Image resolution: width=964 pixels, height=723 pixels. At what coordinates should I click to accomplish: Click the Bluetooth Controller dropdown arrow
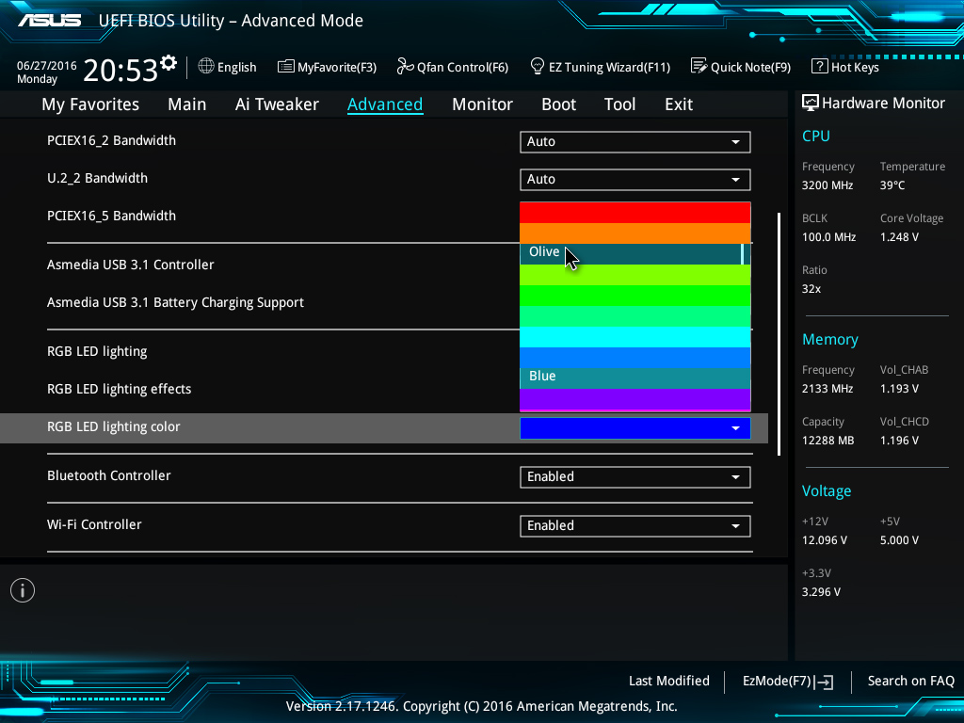(735, 477)
